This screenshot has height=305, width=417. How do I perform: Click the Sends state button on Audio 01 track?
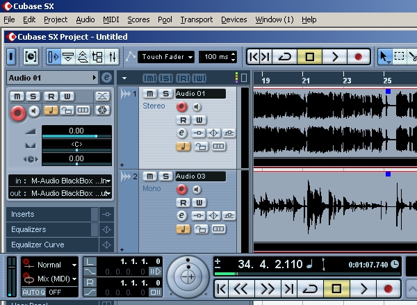click(229, 133)
